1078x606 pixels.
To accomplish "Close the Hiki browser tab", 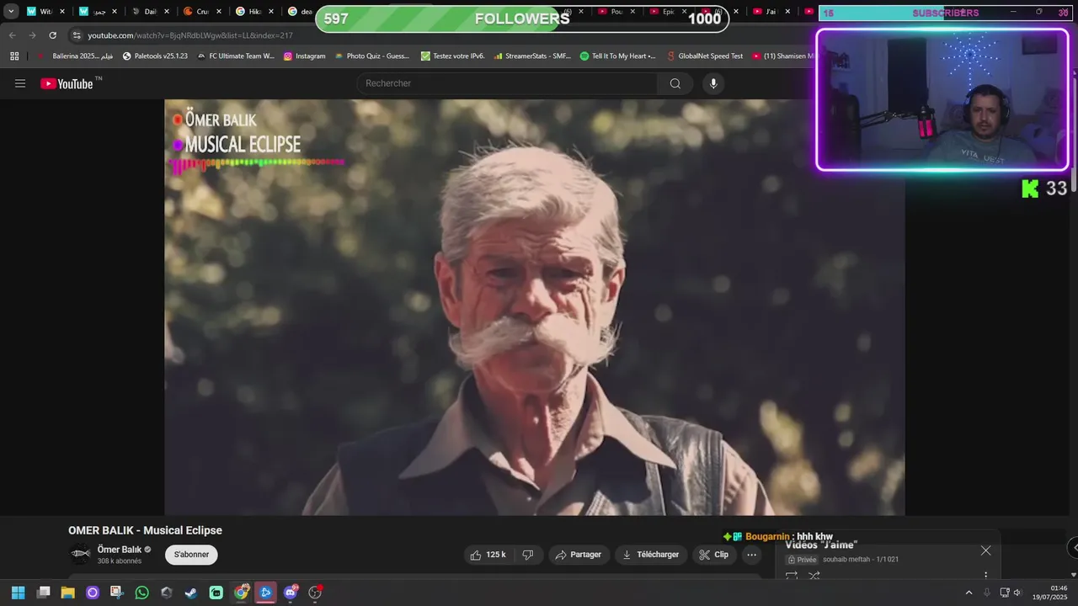I will coord(271,12).
